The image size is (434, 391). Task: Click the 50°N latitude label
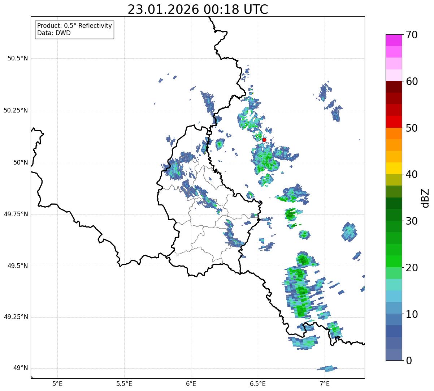pyautogui.click(x=21, y=163)
